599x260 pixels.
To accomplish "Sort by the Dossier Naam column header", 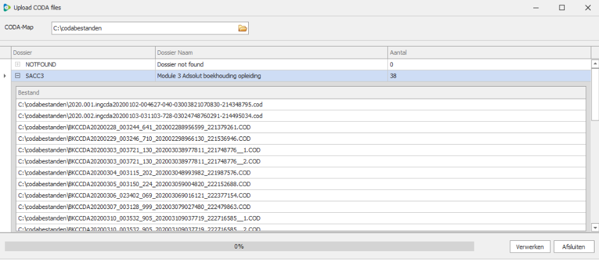I will coord(272,53).
